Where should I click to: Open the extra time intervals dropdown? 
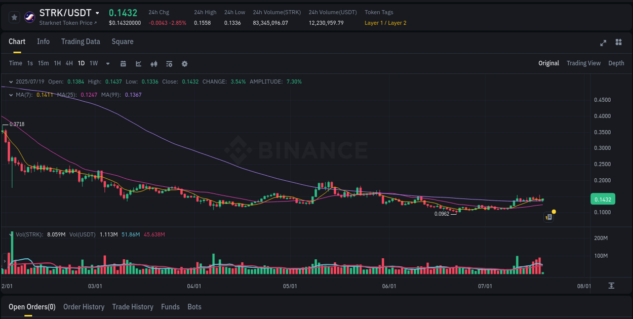coord(107,63)
